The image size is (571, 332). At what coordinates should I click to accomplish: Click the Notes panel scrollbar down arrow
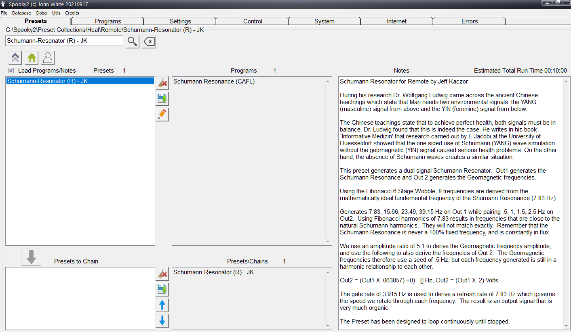coord(567,326)
